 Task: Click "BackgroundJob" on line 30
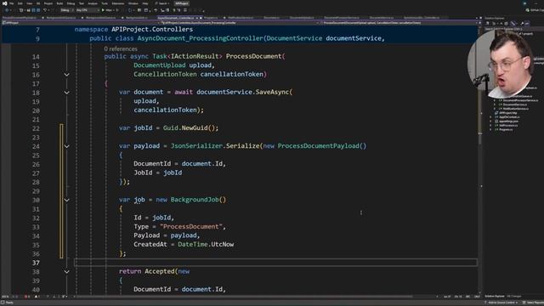[x=195, y=200]
